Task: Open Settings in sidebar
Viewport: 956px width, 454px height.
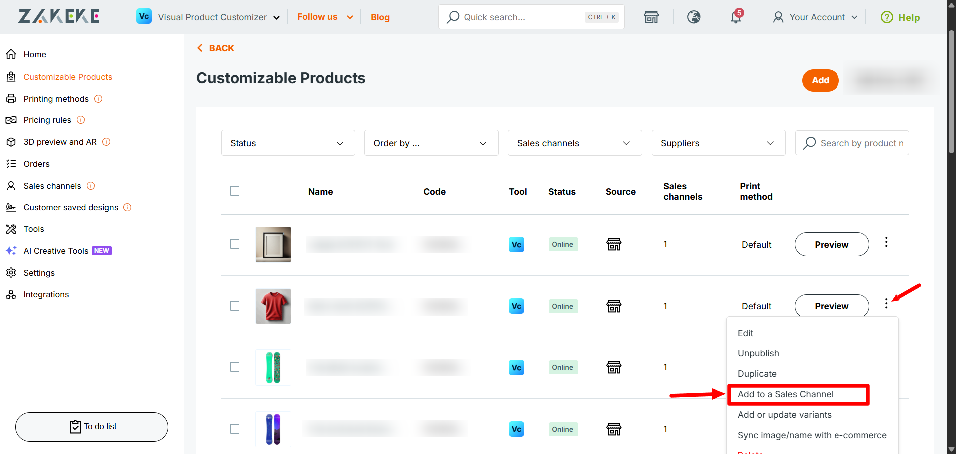Action: (39, 273)
